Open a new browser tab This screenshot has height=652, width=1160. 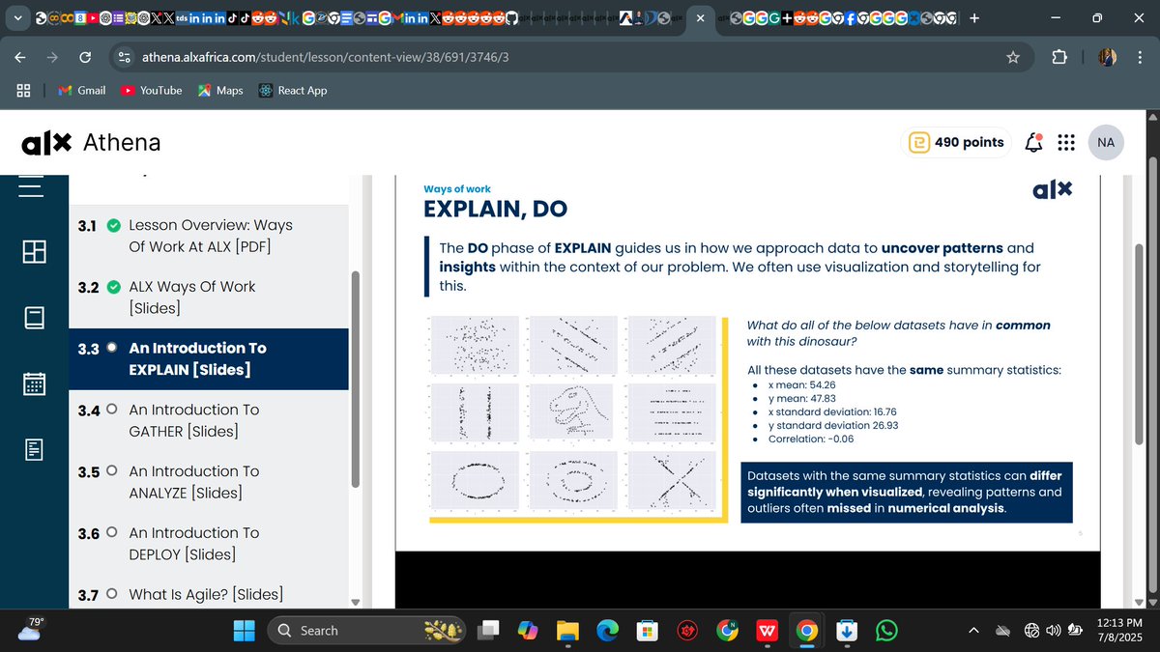(973, 18)
